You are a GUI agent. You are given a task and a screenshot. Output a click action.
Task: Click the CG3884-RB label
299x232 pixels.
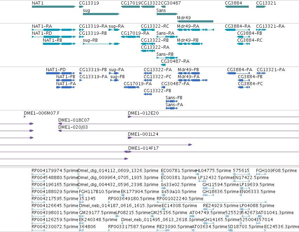pyautogui.click(x=249, y=33)
